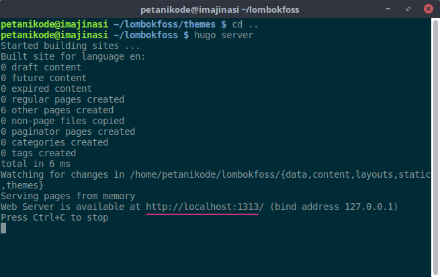
Task: Click the '0 categories created' line
Action: point(54,142)
